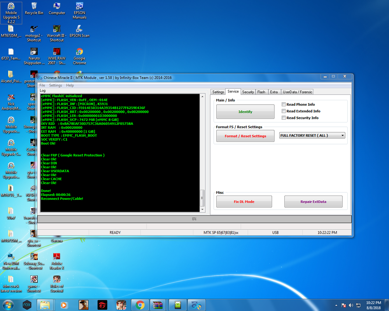Switch to MTK Infinity taskbar button

(x=196, y=305)
